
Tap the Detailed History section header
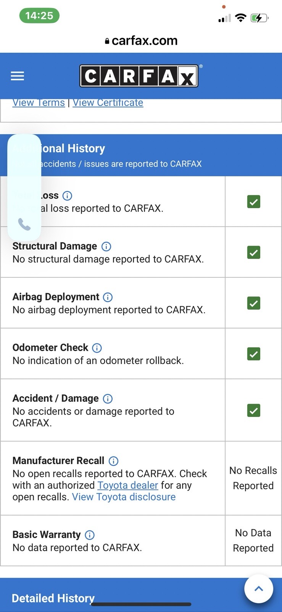point(53,598)
